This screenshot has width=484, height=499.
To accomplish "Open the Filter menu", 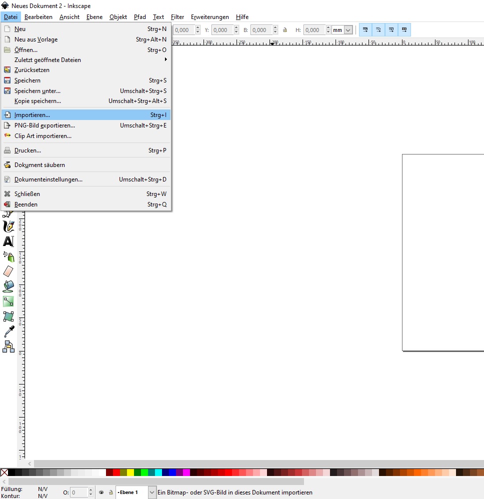I will coord(177,17).
